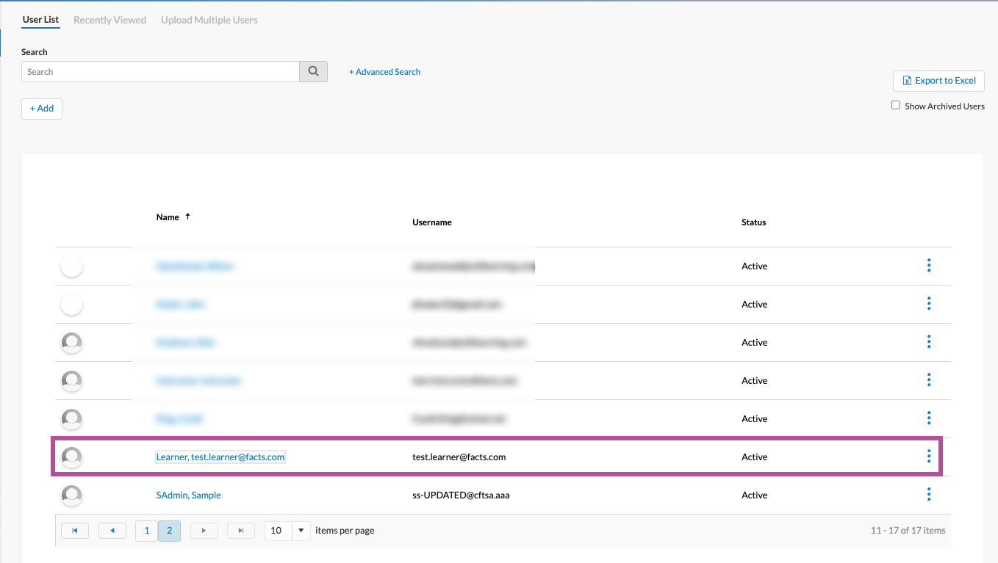998x563 pixels.
Task: Select page 1 in pagination
Action: 146,530
